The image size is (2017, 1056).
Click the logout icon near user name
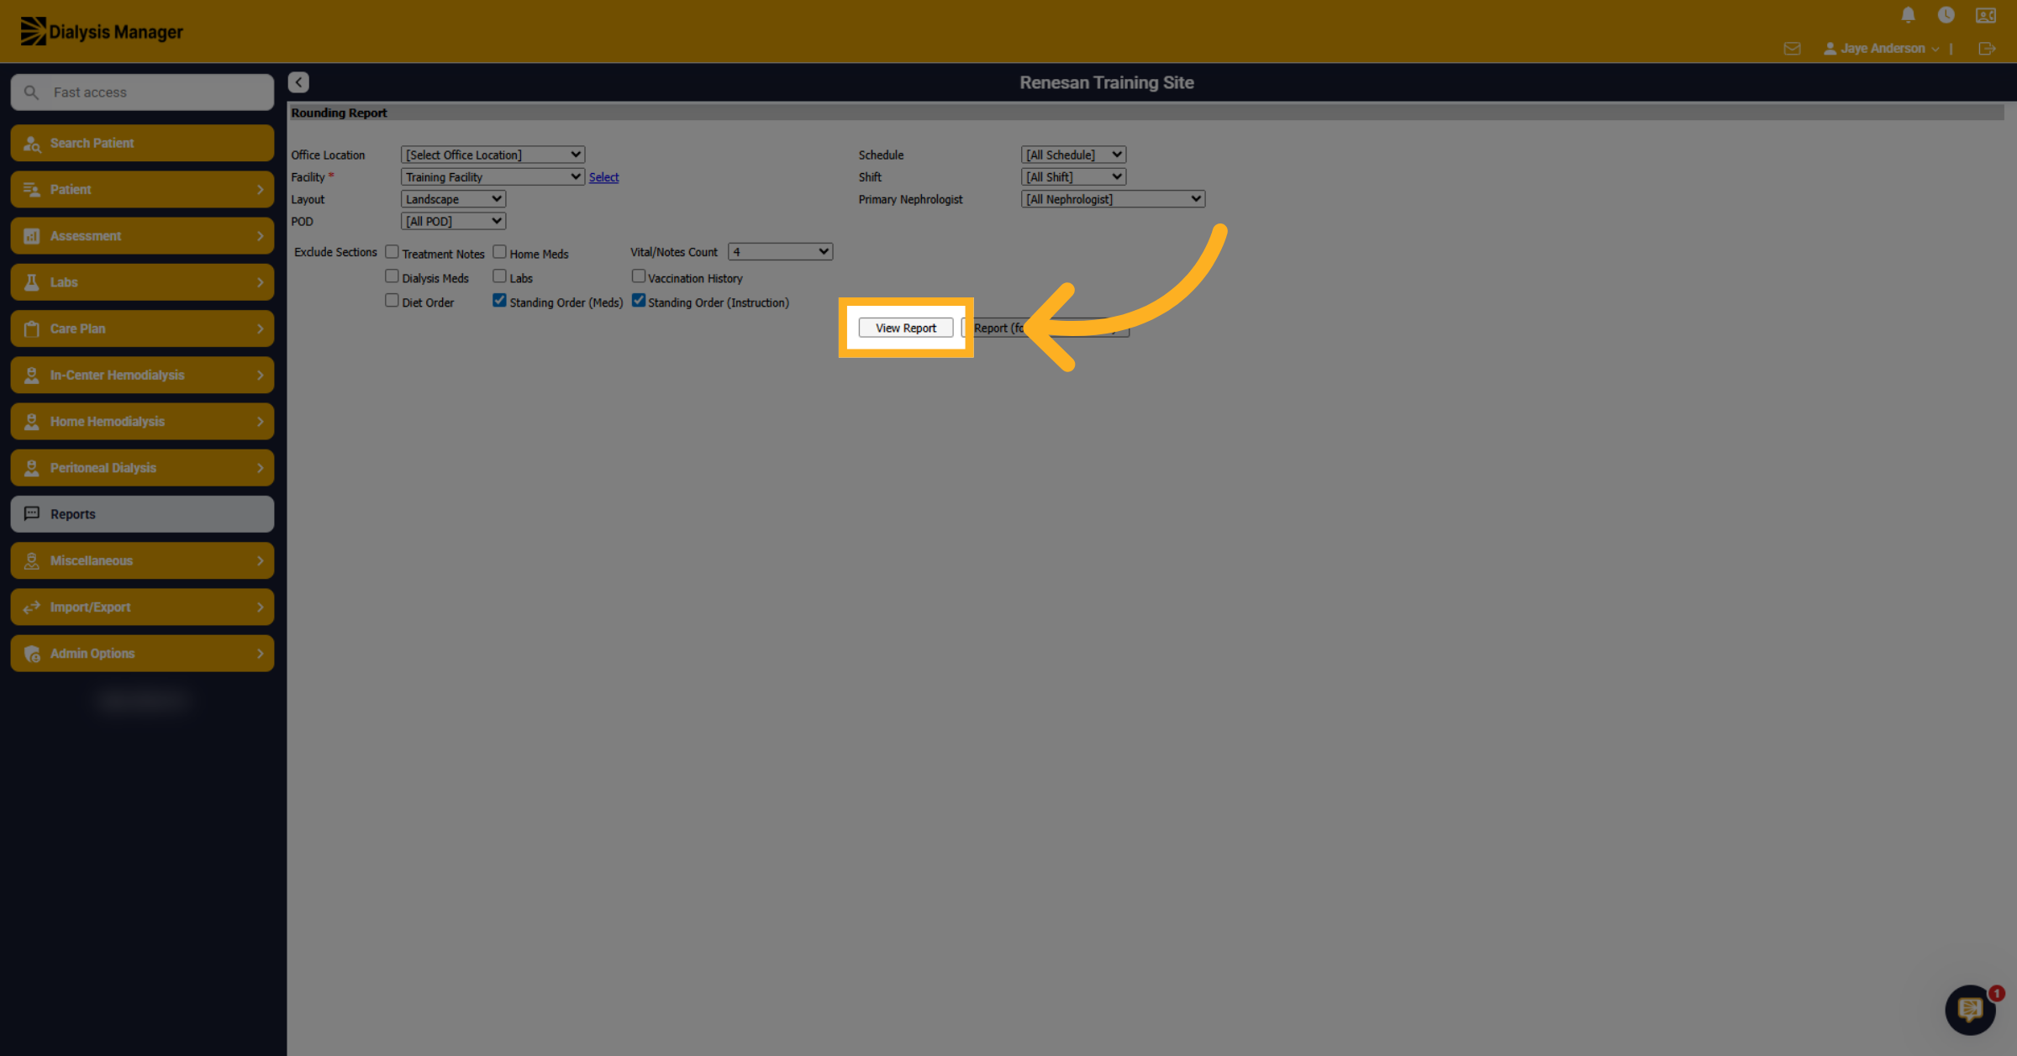[1987, 49]
